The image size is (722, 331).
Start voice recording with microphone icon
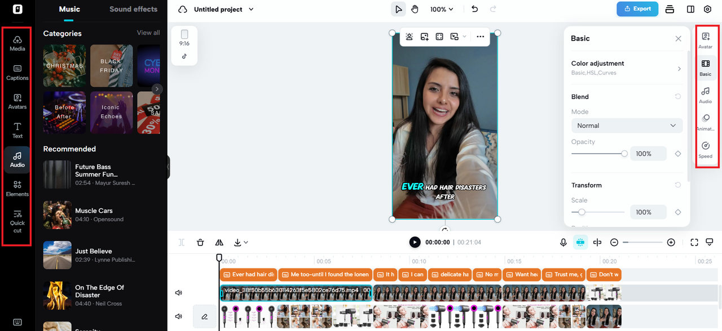[x=563, y=242]
